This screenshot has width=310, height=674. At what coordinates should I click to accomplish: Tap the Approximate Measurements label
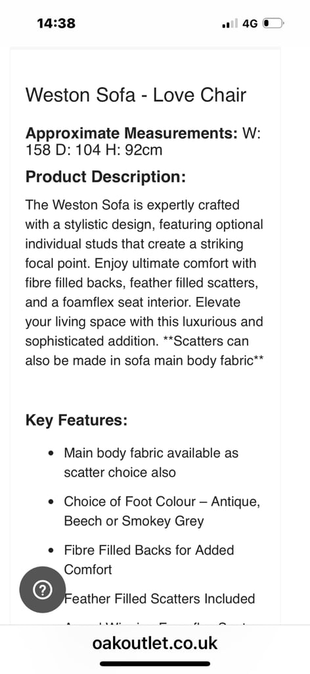[x=131, y=133]
